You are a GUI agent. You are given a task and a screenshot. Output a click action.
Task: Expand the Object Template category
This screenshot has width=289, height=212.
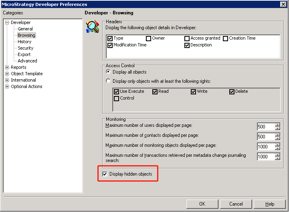(7, 74)
